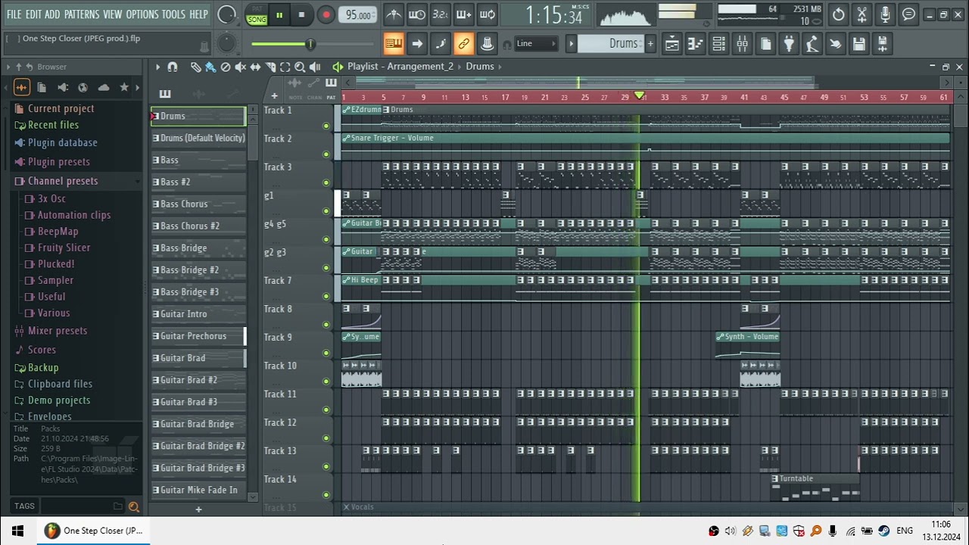Click the ENG language indicator in tray
This screenshot has width=969, height=545.
904,531
